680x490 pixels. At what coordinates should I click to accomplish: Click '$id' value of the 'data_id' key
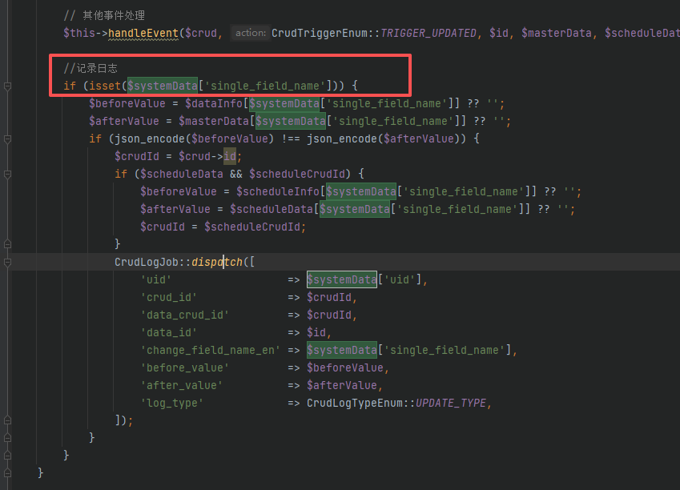(x=316, y=332)
